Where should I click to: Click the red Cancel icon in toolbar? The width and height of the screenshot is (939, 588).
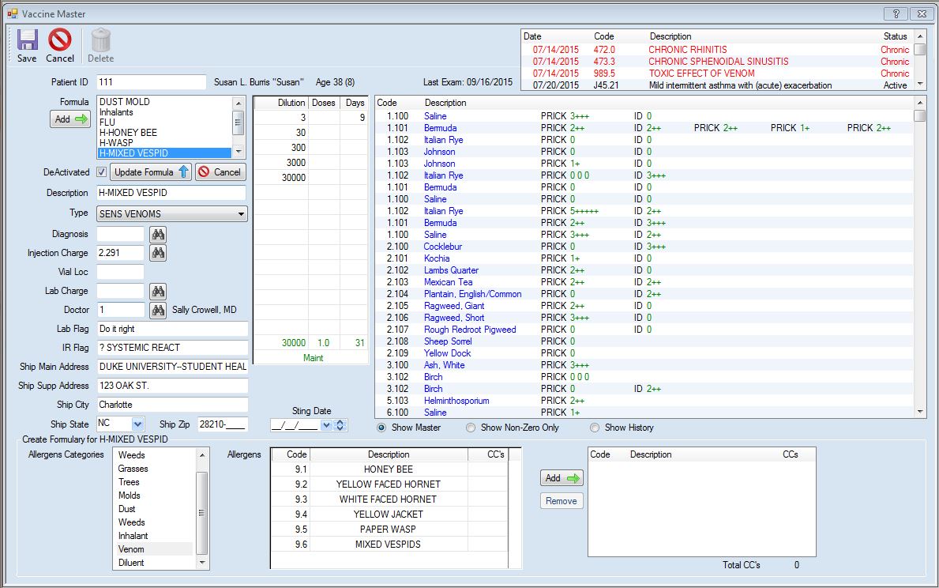click(x=60, y=41)
